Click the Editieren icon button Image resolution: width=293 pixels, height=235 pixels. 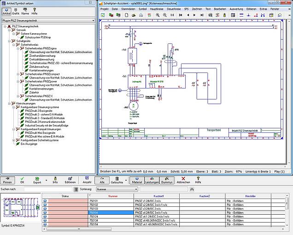pyautogui.click(x=70, y=179)
